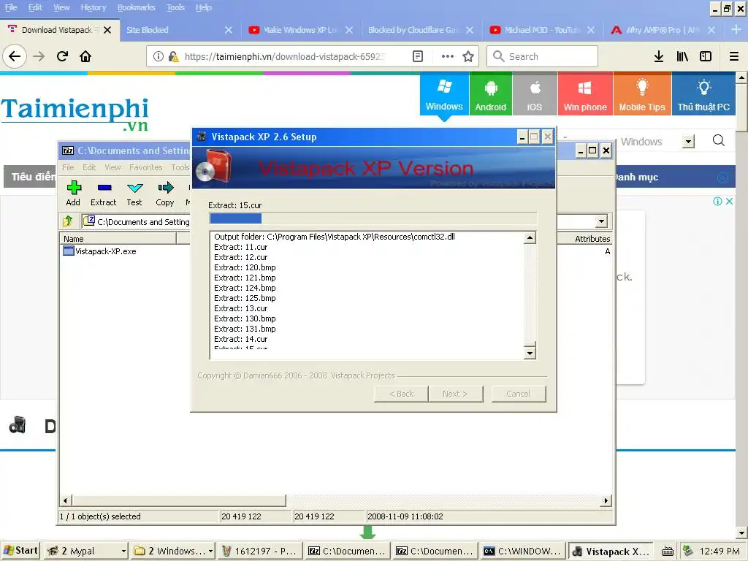748x561 pixels.
Task: Open browser Edit menu
Action: point(35,7)
